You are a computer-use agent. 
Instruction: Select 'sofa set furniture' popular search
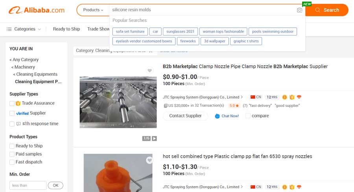coord(130,32)
